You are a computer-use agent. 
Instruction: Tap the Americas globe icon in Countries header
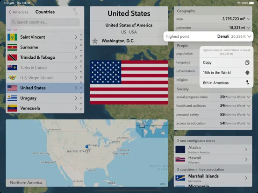point(75,12)
